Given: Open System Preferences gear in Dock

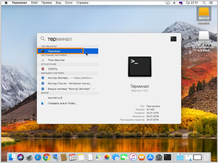Looking at the screenshot, I should click(159, 157).
